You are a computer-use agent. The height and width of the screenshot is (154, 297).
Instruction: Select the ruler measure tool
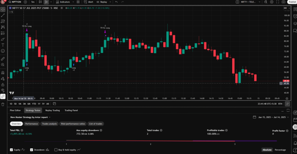click(x=3, y=59)
